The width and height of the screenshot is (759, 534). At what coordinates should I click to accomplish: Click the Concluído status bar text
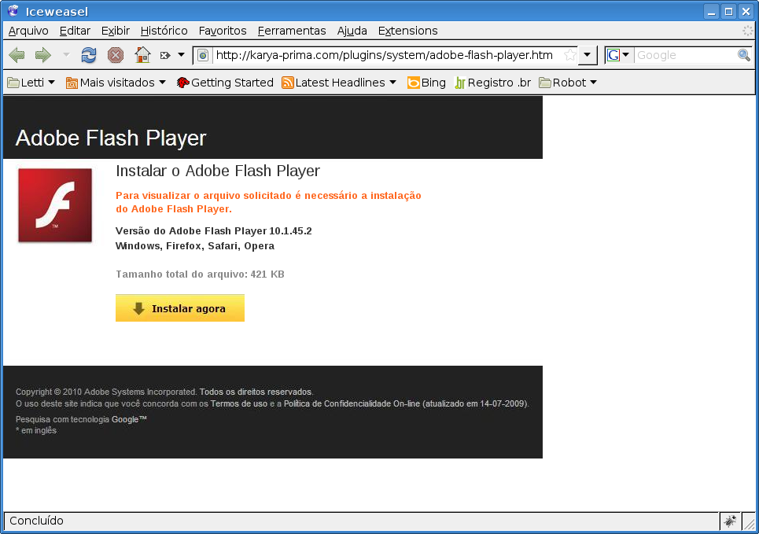point(36,521)
